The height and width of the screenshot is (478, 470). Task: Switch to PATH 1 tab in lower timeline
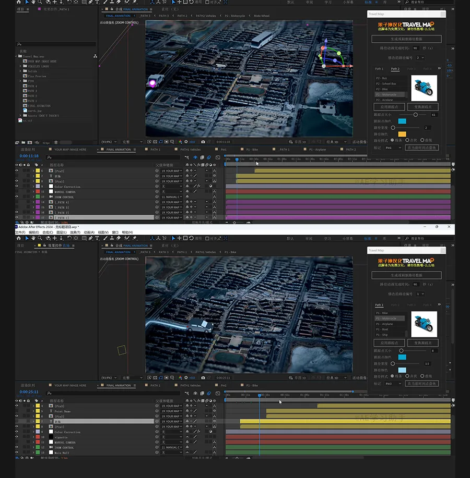(x=155, y=385)
